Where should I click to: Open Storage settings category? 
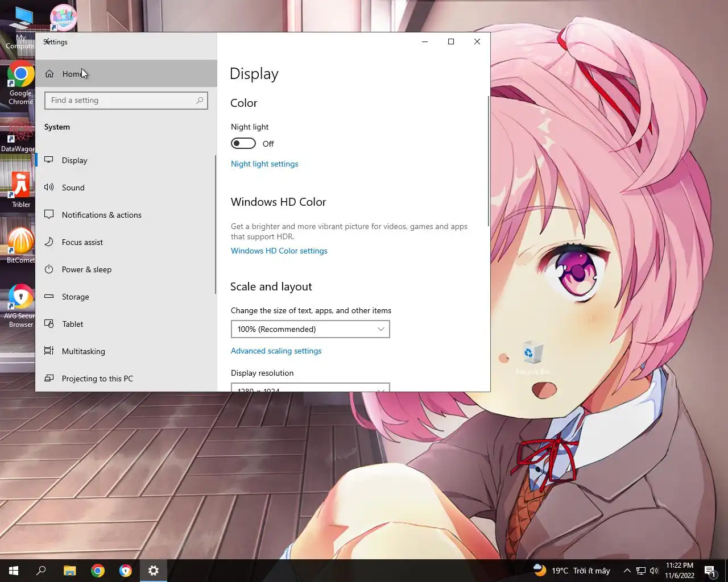click(126, 297)
